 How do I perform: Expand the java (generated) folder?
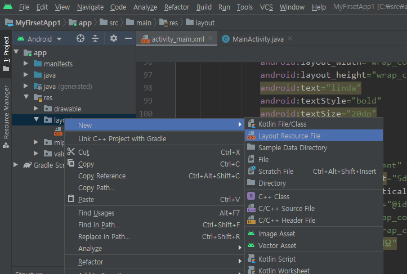[26, 86]
